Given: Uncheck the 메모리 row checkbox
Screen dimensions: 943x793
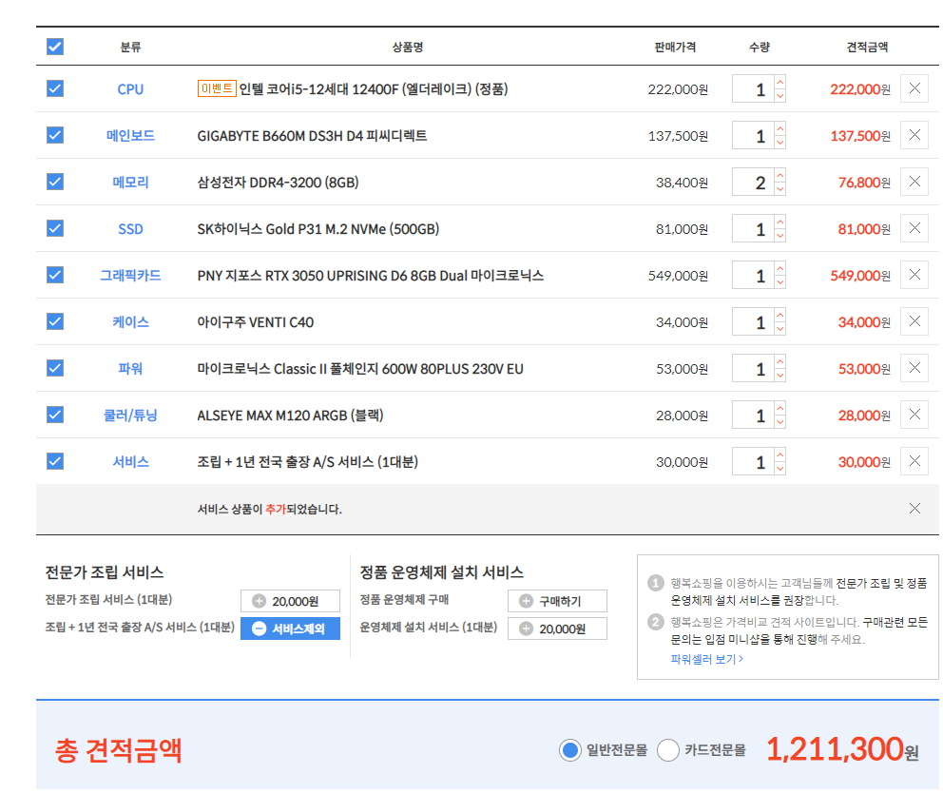Looking at the screenshot, I should (x=55, y=182).
